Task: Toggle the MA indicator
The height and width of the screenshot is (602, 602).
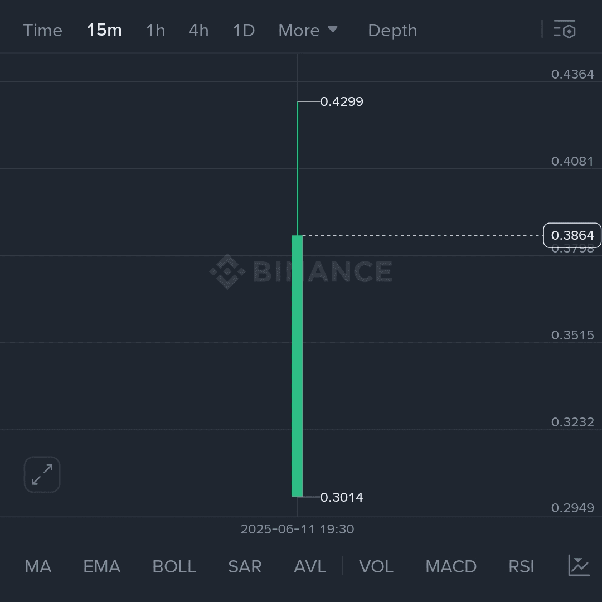Action: pyautogui.click(x=38, y=567)
